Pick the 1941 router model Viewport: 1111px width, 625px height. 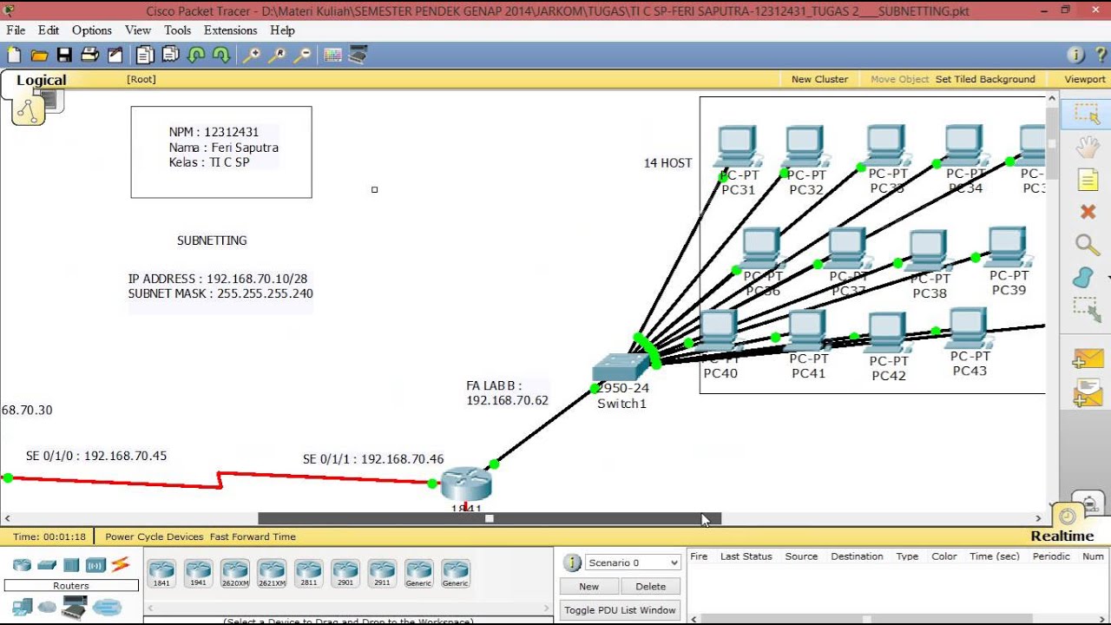(198, 574)
